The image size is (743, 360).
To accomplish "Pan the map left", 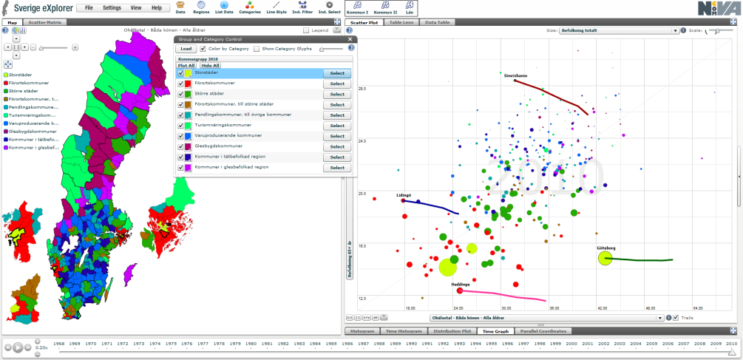I will click(x=7, y=47).
